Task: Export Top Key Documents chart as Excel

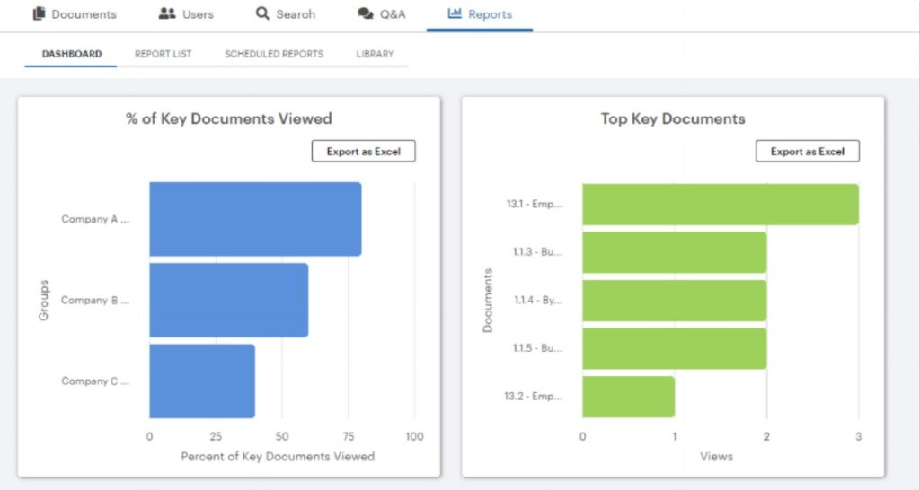Action: point(808,152)
